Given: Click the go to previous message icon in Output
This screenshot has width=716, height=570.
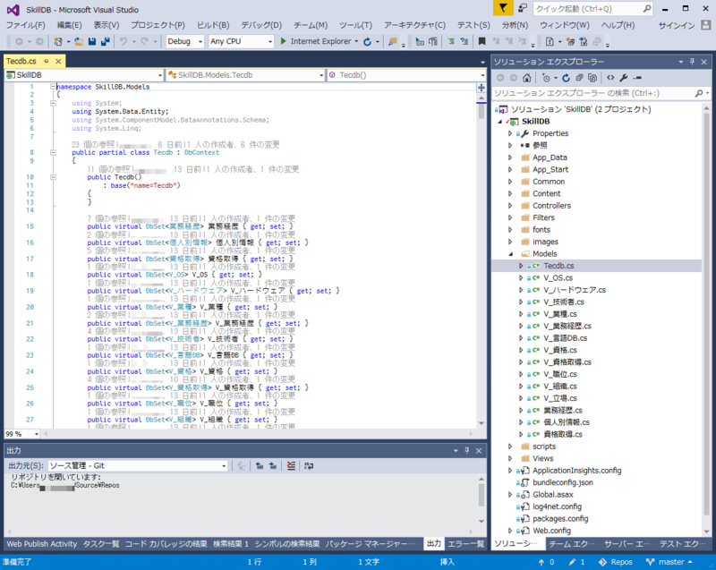Looking at the screenshot, I should tap(260, 465).
